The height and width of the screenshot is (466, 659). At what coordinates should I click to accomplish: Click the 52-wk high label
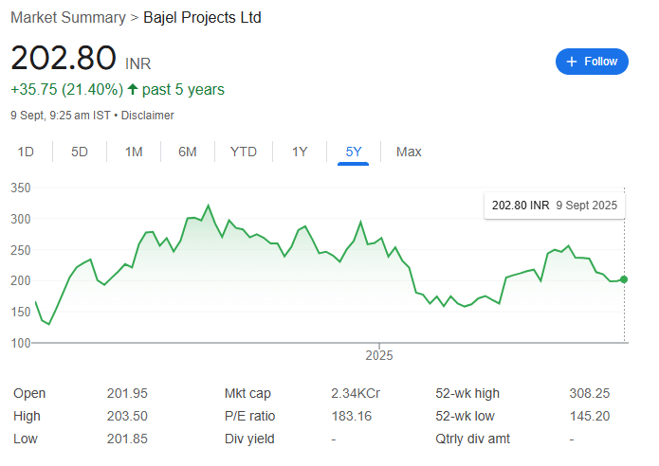[x=467, y=393]
